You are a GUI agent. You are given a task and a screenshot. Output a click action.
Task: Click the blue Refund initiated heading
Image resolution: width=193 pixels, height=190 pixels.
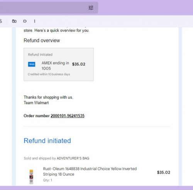click(47, 141)
